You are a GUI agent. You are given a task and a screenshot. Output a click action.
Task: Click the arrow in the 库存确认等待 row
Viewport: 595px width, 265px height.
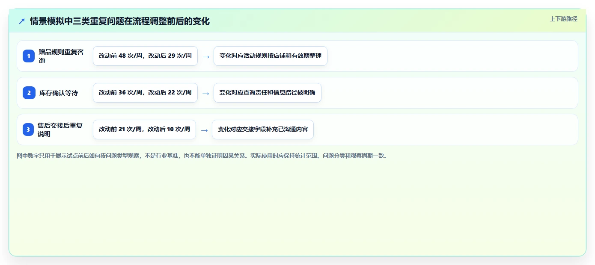pos(206,93)
